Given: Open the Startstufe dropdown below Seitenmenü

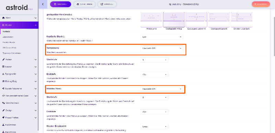Looking at the screenshot, I should [x=154, y=60].
